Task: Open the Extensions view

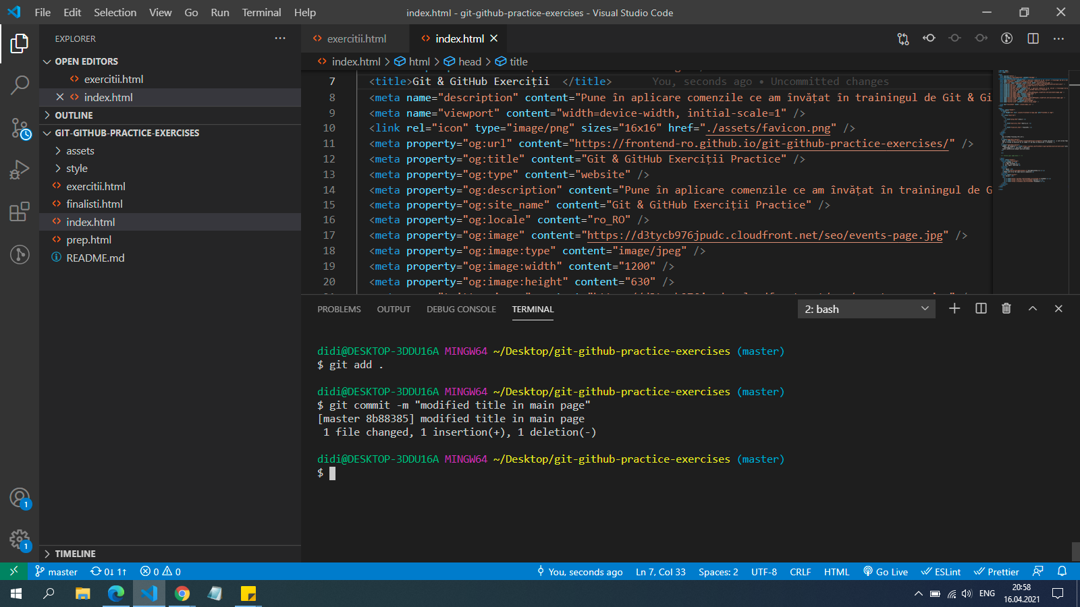Action: tap(20, 212)
